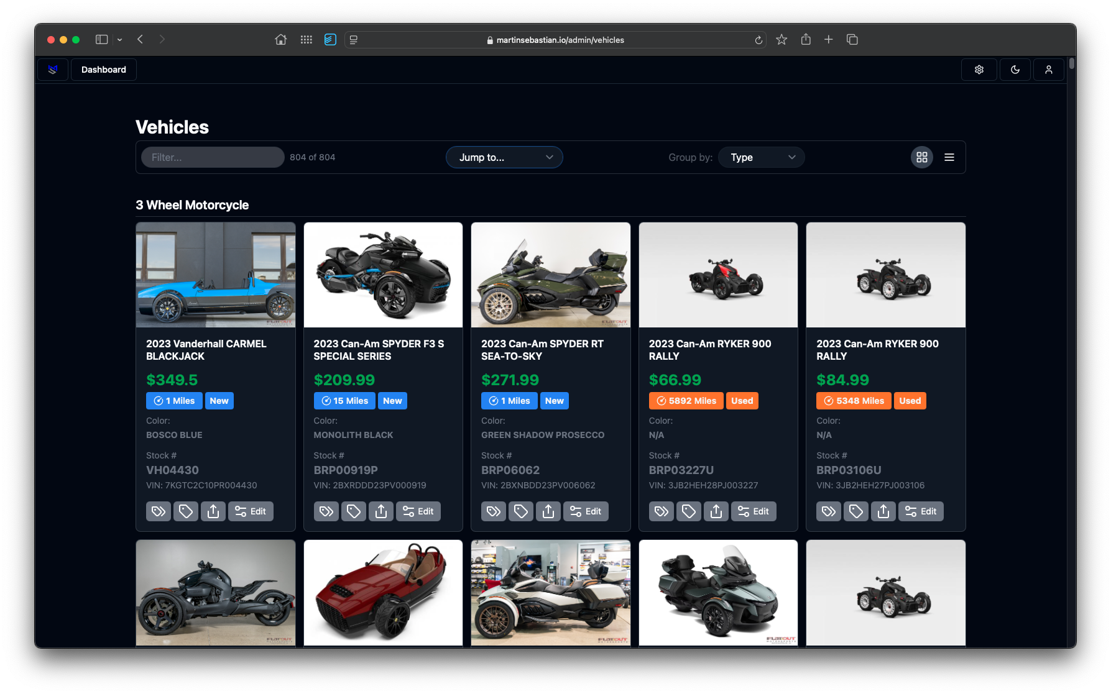Edit the SPYDER RT SEA-TO-SKY vehicle
The height and width of the screenshot is (694, 1111).
pyautogui.click(x=586, y=511)
